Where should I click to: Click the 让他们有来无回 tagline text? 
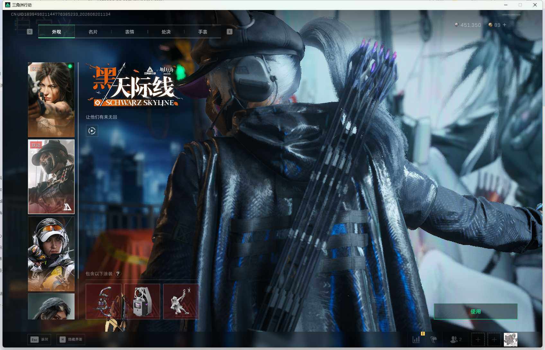coord(102,117)
